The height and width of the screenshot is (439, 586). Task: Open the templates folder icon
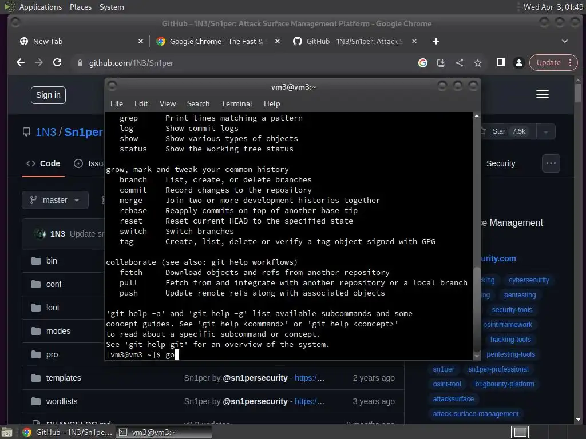[36, 378]
